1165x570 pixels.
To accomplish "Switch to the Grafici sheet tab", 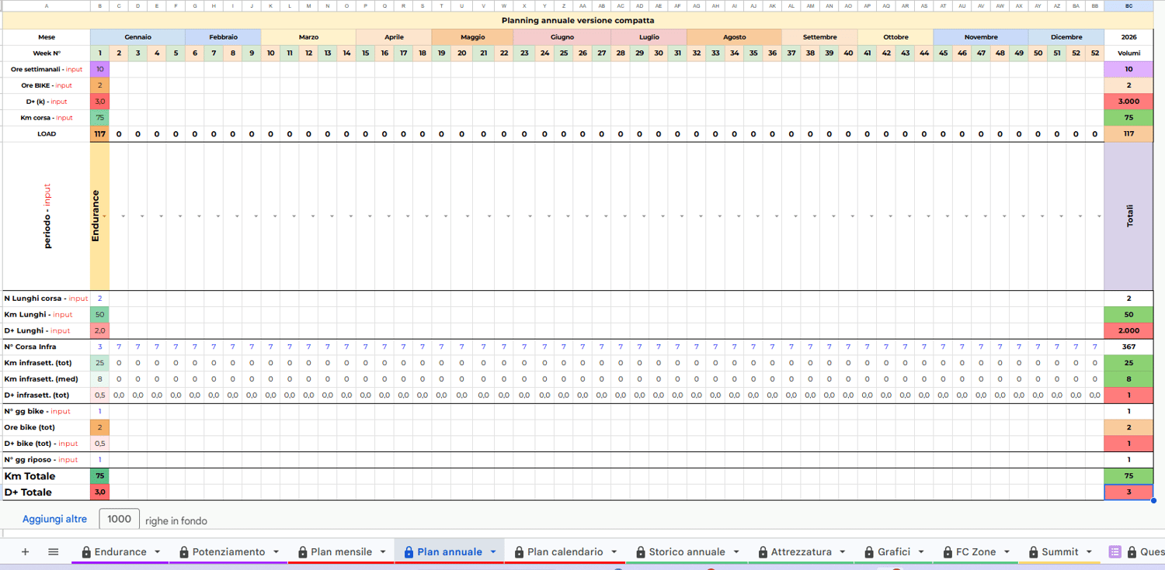I will coord(894,551).
